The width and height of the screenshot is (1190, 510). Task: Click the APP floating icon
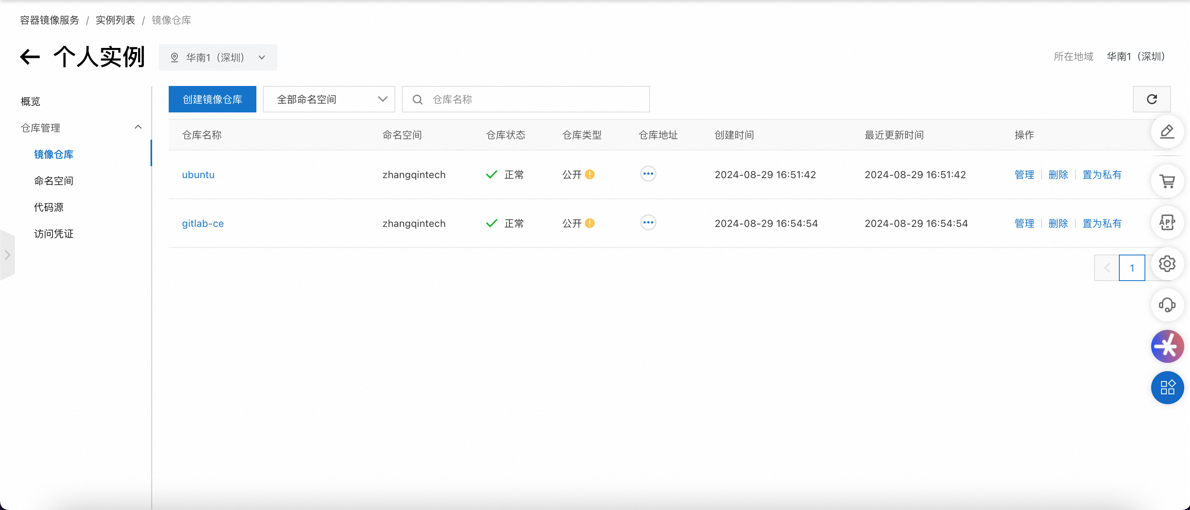[1167, 222]
